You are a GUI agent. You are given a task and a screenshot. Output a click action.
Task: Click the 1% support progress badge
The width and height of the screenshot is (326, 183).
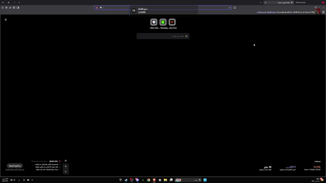[x=134, y=11]
